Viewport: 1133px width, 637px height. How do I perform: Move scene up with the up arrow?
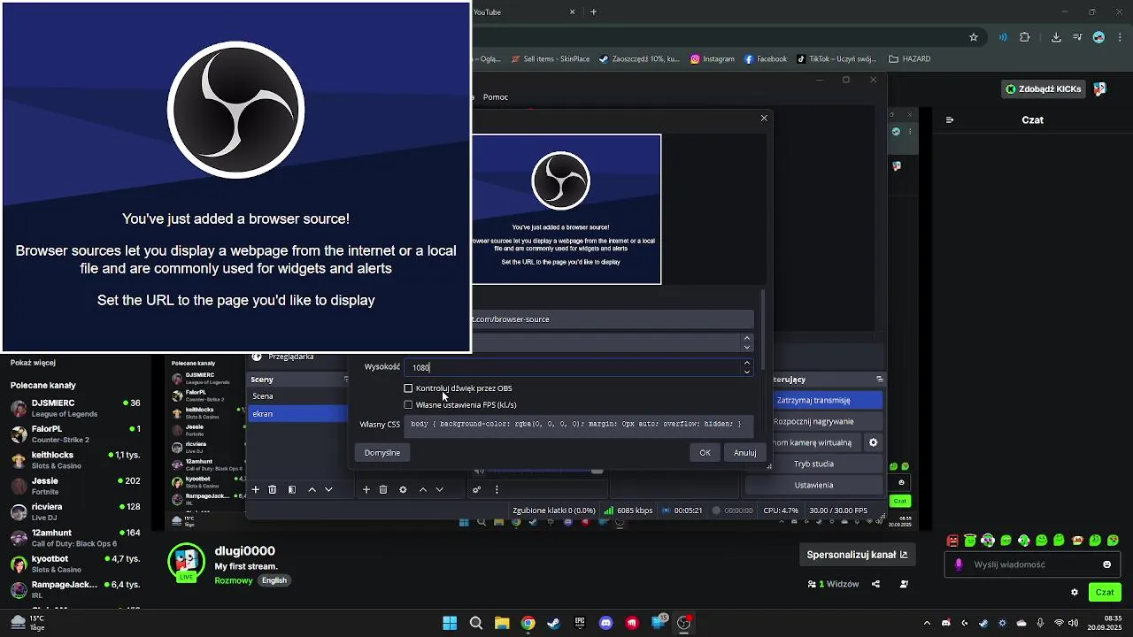312,489
